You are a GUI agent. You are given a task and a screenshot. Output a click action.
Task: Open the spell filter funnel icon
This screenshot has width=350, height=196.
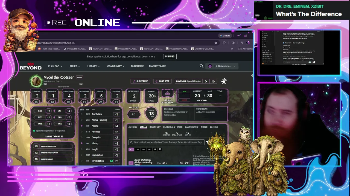(x=207, y=142)
